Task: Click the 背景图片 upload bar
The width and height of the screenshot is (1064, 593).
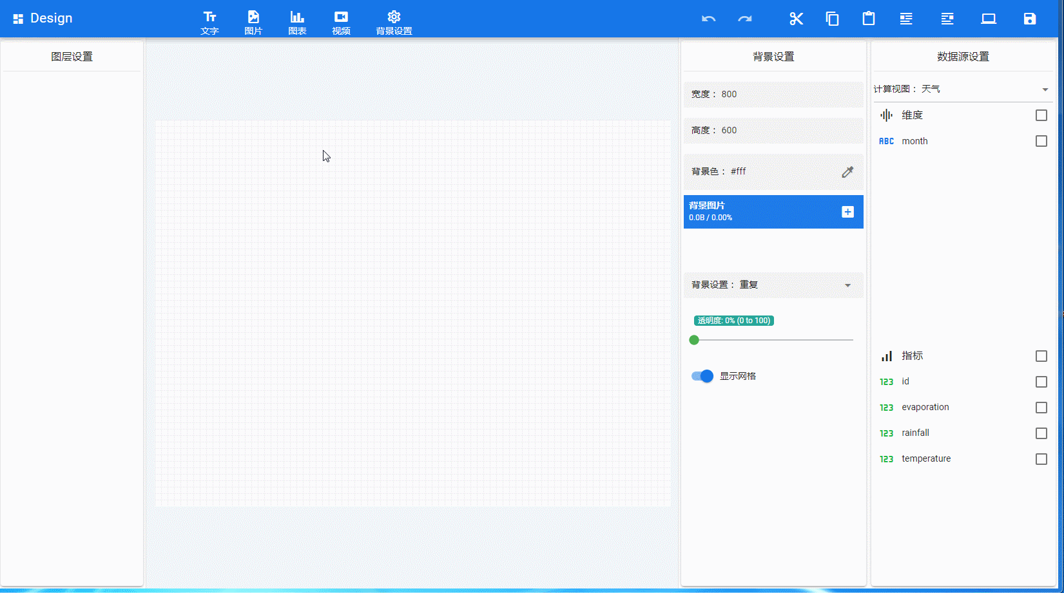Action: (x=773, y=212)
